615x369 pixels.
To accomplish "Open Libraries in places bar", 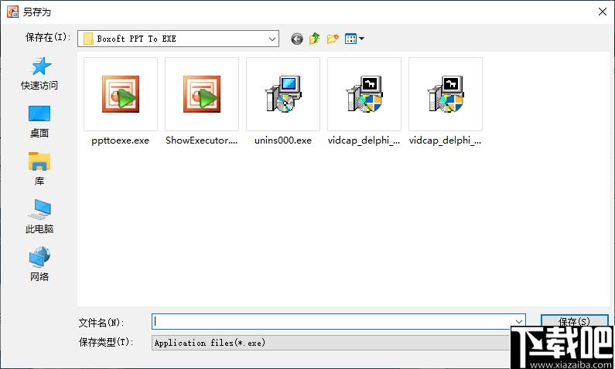I will point(39,169).
